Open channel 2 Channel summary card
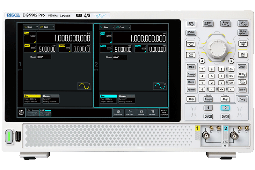The height and width of the screenshot is (170, 255). coord(127,99)
